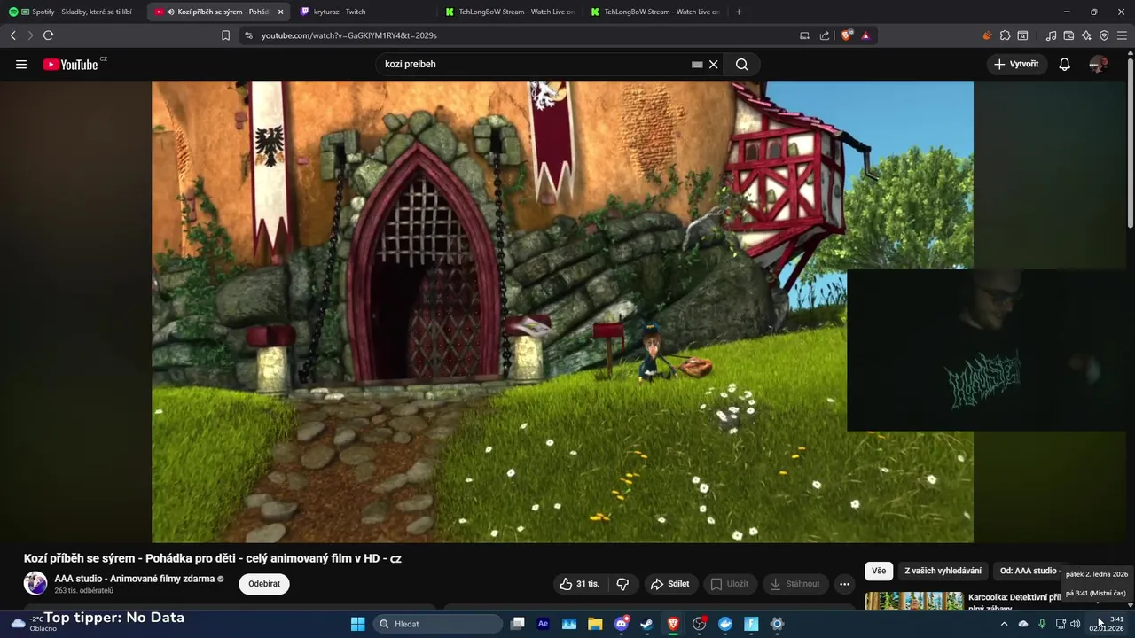This screenshot has width=1135, height=638.
Task: Reload the current page
Action: tap(48, 35)
